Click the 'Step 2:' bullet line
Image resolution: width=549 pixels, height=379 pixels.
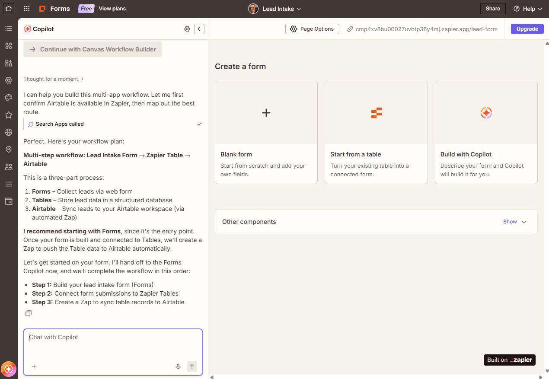click(105, 293)
